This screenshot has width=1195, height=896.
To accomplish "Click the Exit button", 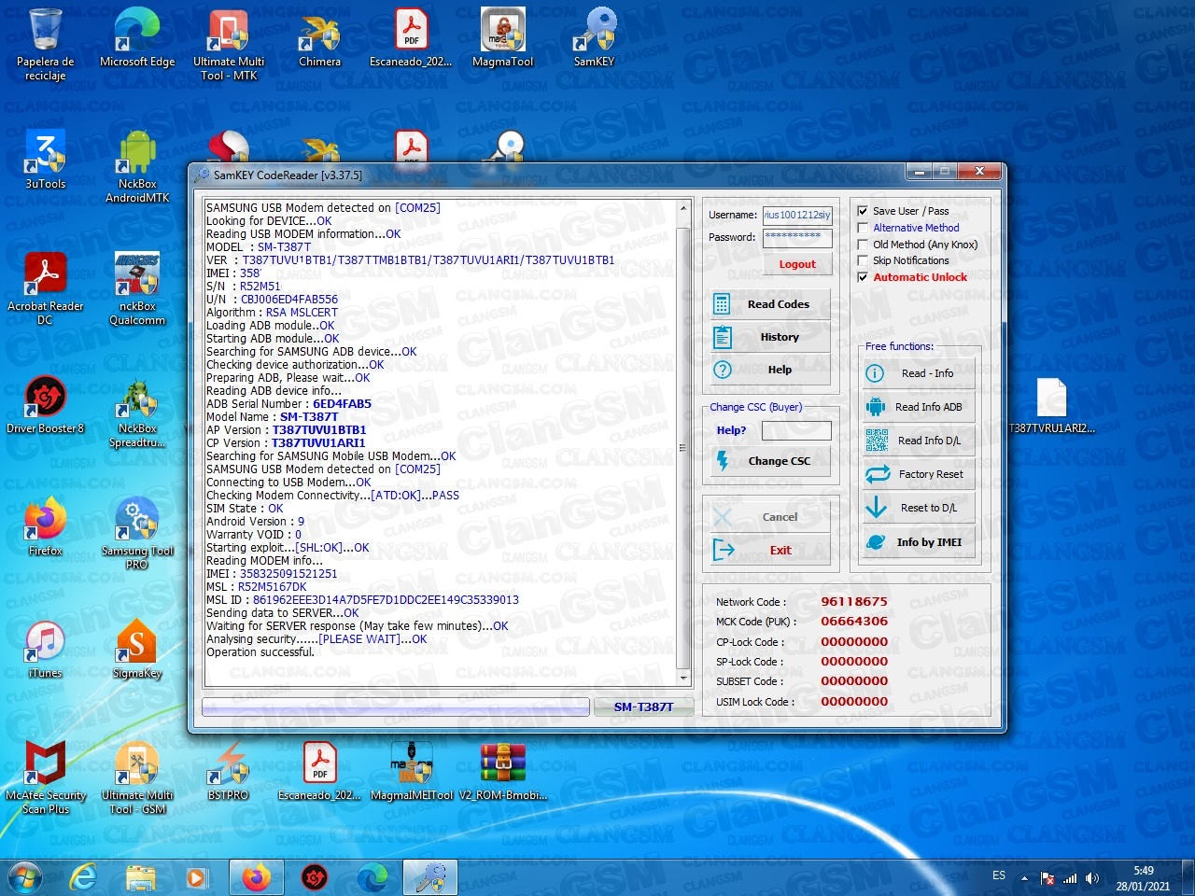I will tap(771, 551).
